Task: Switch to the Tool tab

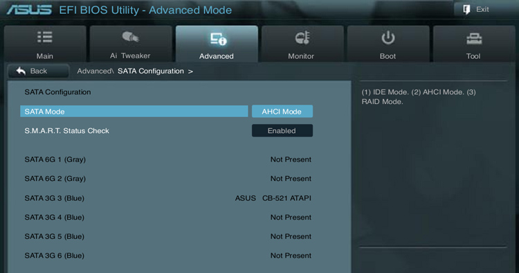Action: [x=474, y=44]
